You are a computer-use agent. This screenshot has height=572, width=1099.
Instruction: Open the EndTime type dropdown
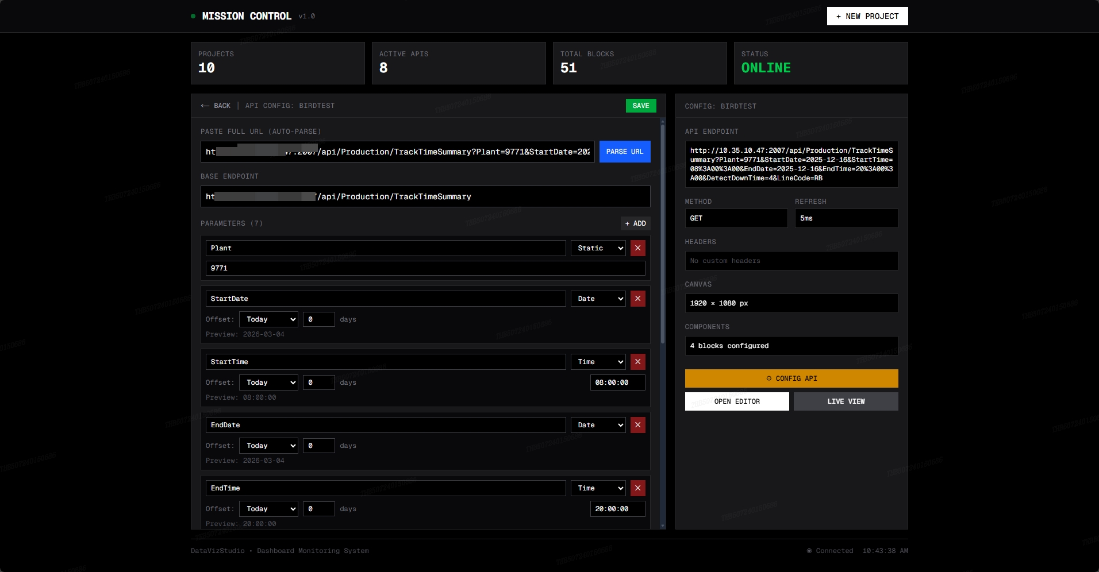598,488
